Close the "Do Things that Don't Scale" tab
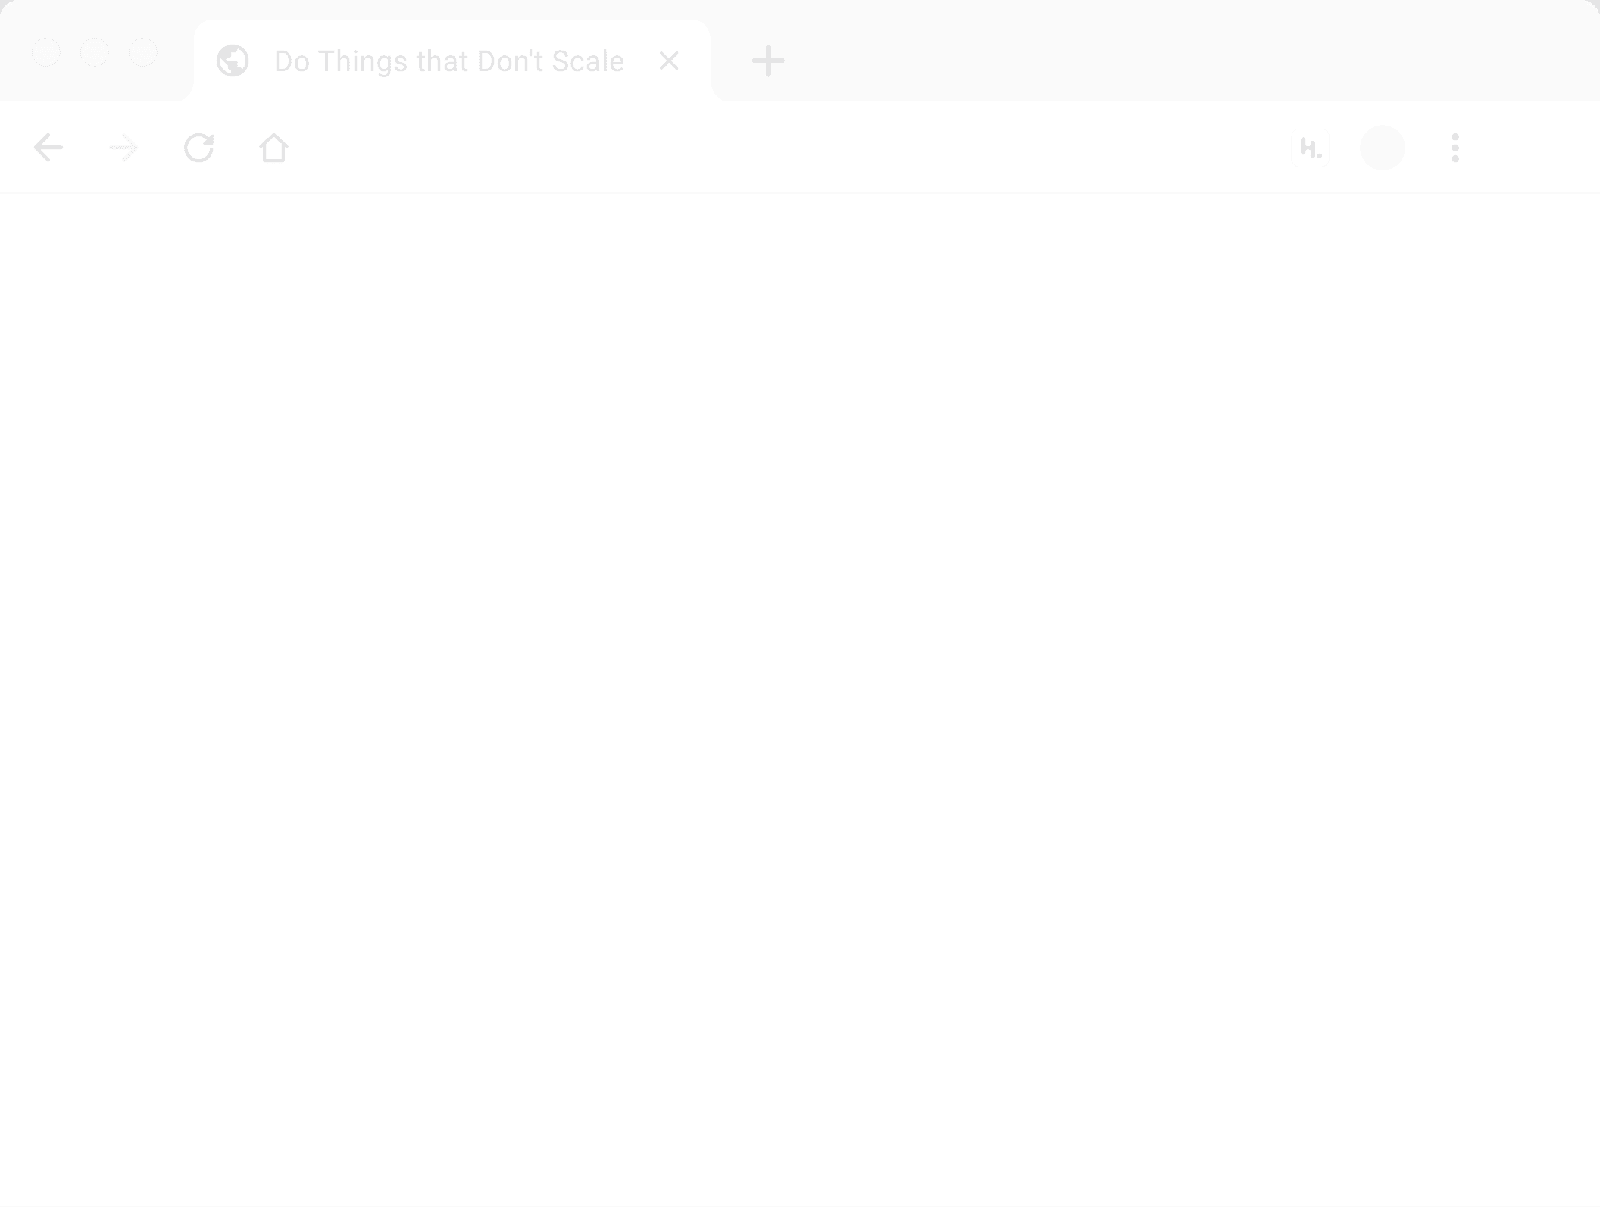Screen dimensions: 1600x1207 pos(670,61)
